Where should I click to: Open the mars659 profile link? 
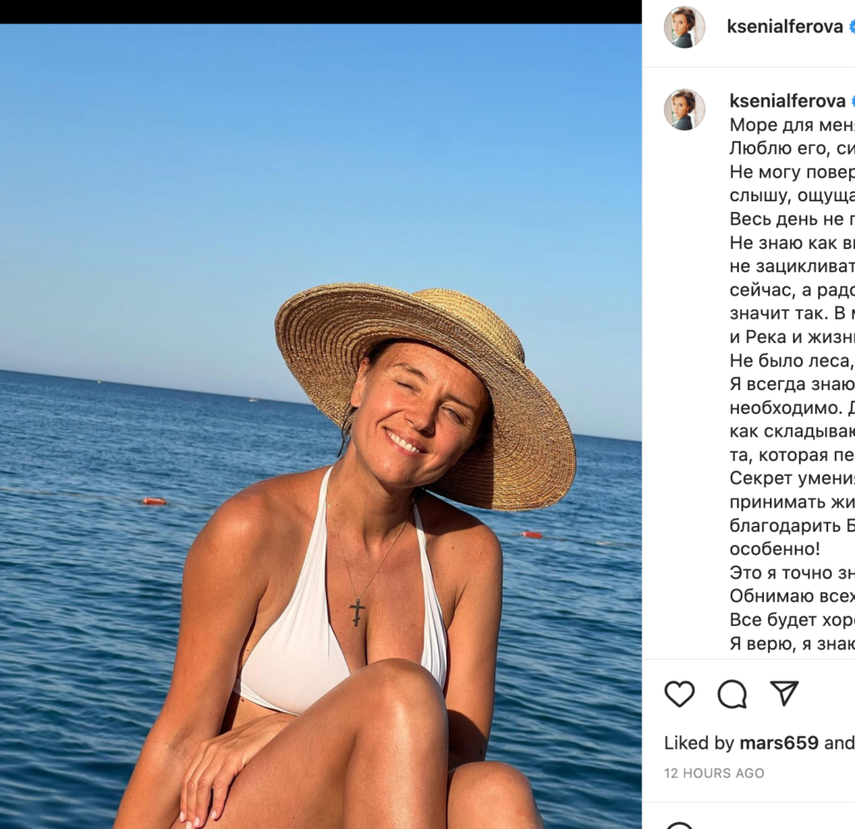click(x=778, y=743)
